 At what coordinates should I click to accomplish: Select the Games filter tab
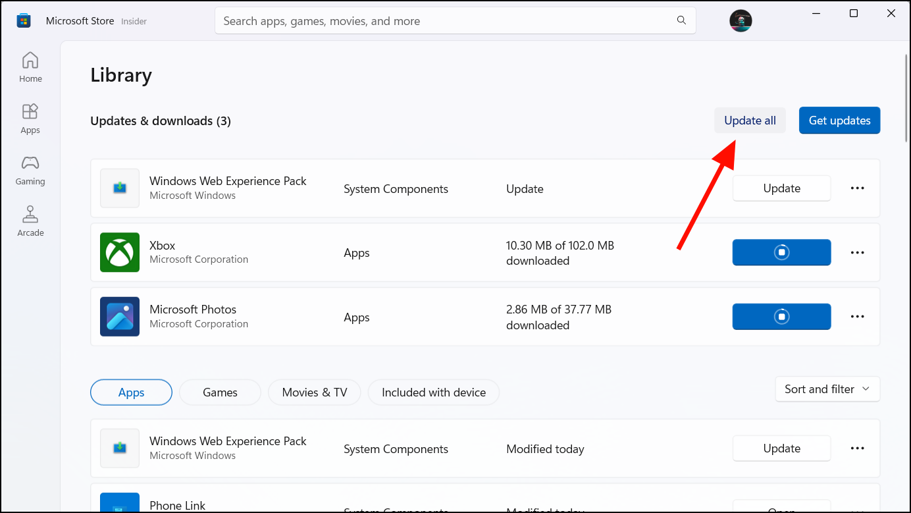point(220,392)
